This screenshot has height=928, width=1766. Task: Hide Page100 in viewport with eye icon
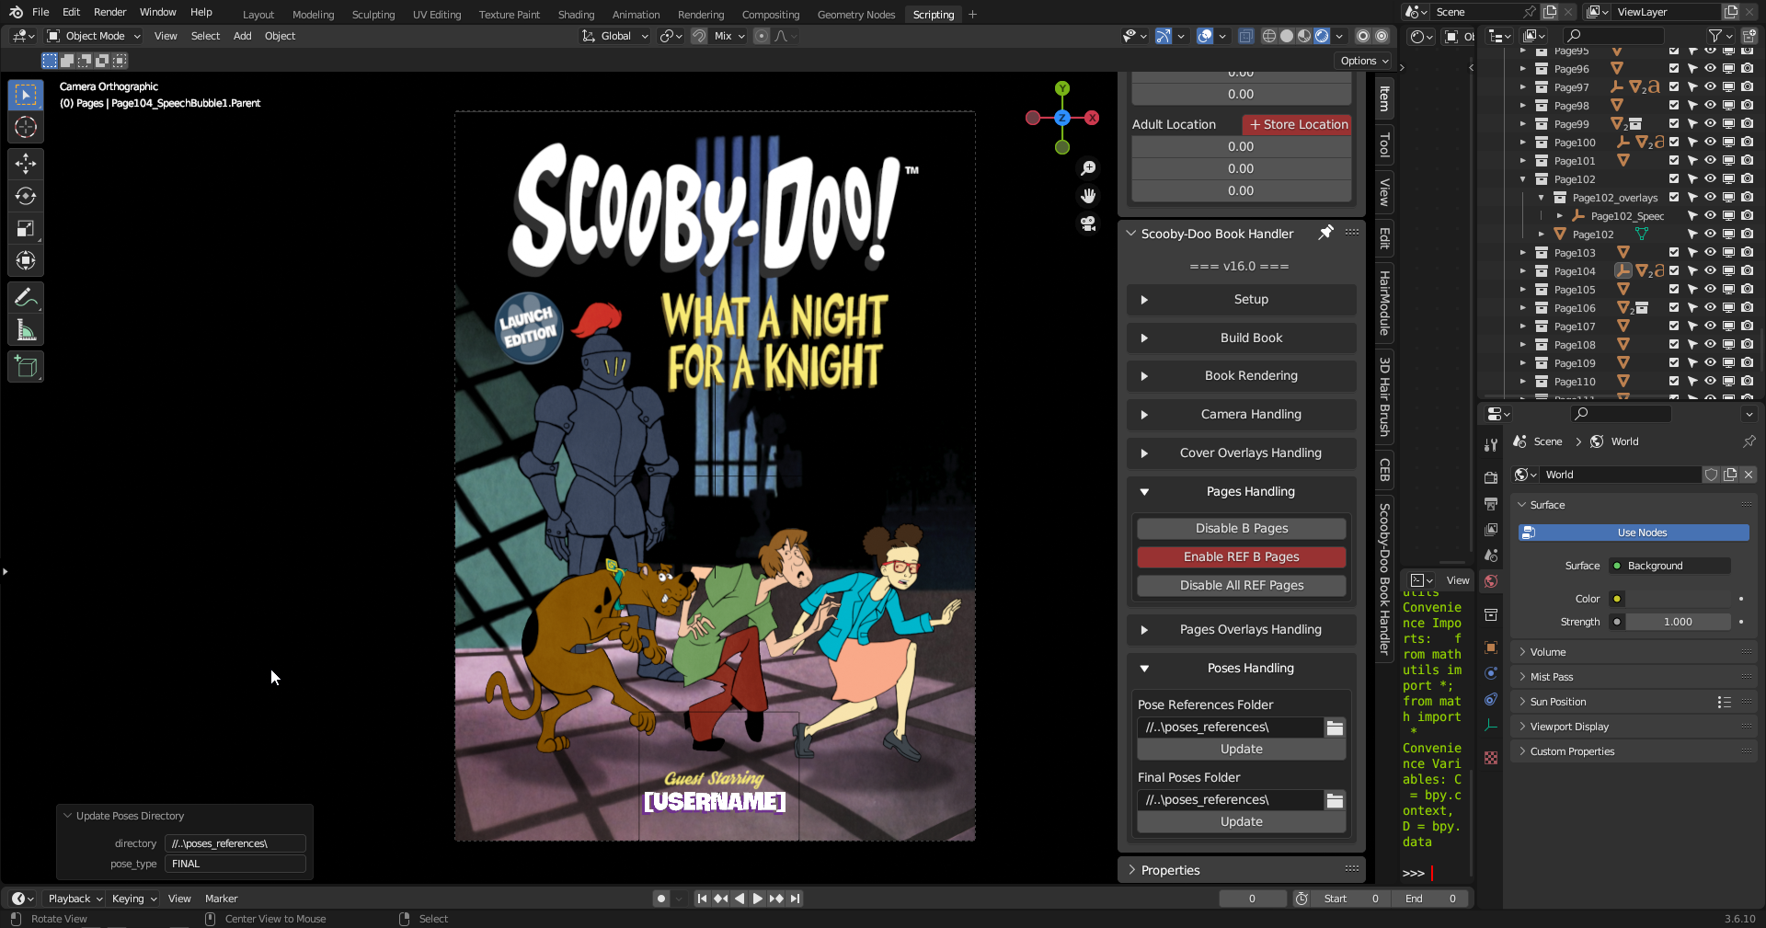click(1710, 143)
